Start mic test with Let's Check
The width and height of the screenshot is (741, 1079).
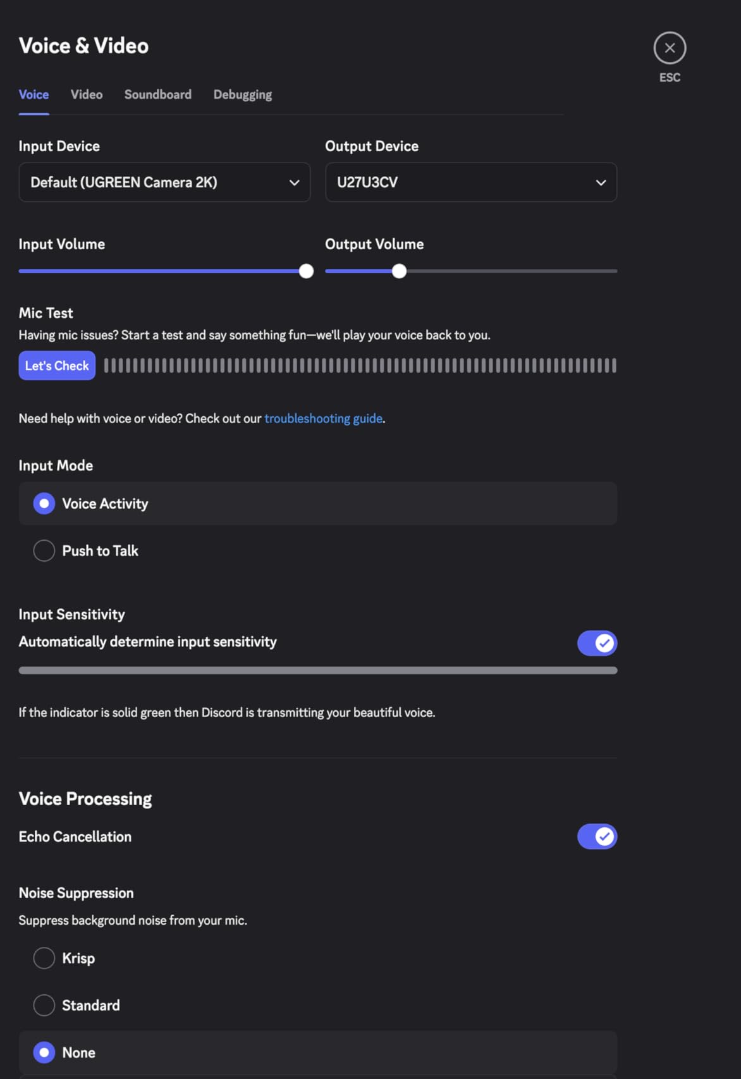(57, 366)
